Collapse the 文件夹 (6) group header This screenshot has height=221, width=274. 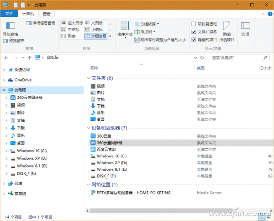(89, 78)
